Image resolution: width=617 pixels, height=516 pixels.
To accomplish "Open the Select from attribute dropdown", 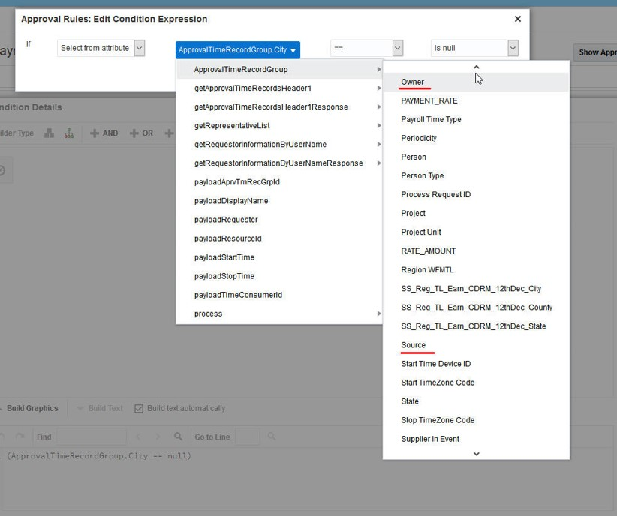I will [x=101, y=48].
